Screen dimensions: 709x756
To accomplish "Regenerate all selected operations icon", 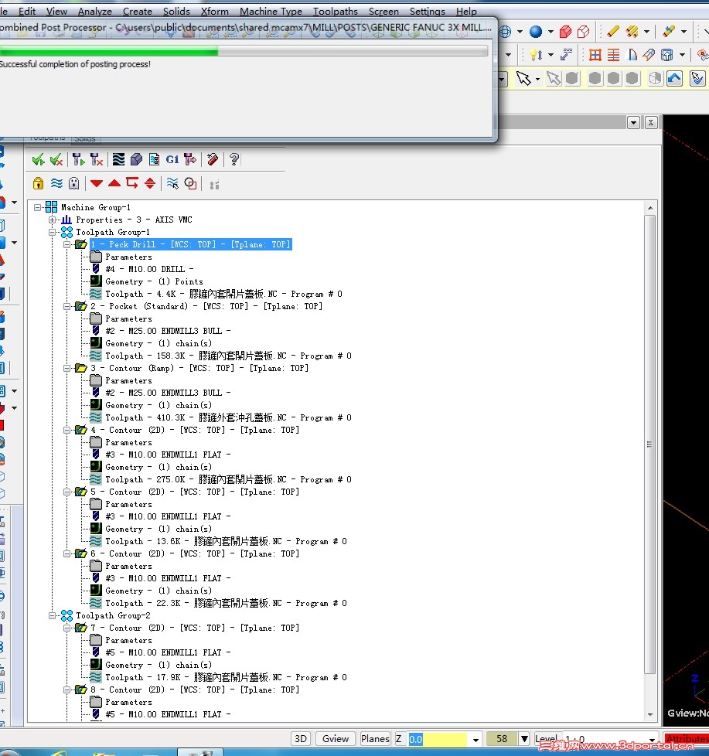I will pyautogui.click(x=78, y=159).
